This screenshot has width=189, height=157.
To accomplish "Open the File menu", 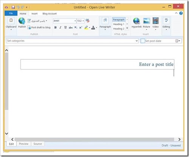I will [11, 13].
